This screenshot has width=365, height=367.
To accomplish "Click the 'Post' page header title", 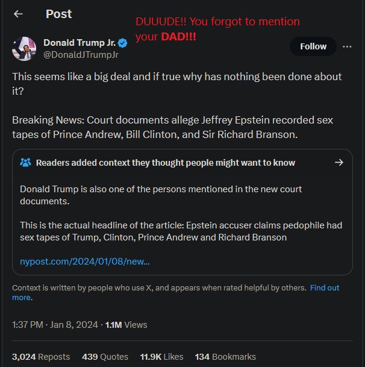I will click(x=59, y=14).
